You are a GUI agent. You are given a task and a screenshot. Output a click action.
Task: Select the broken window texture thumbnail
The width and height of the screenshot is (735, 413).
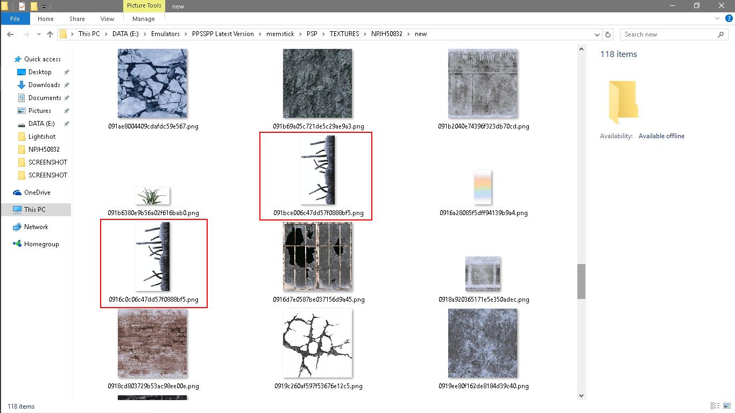click(318, 257)
